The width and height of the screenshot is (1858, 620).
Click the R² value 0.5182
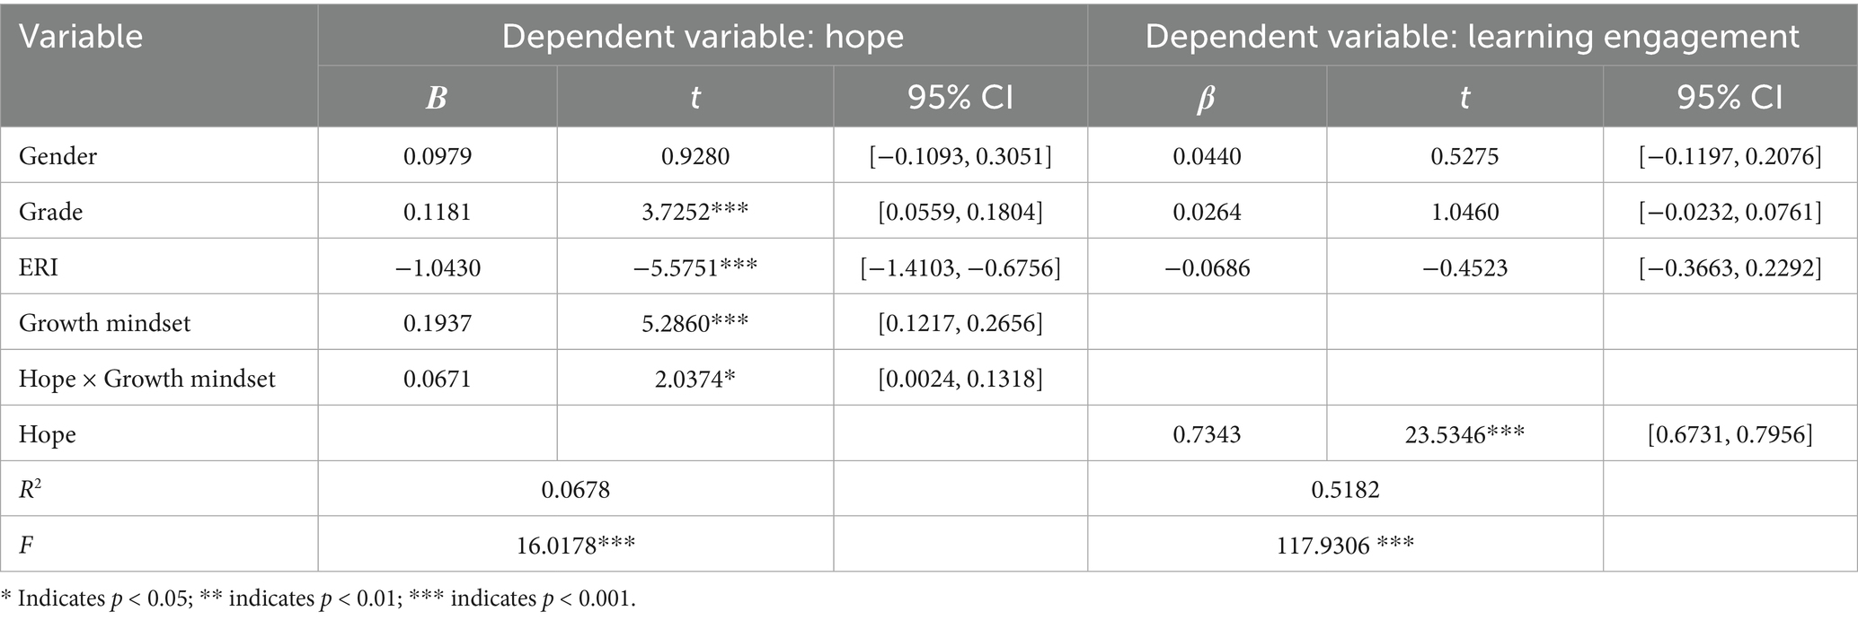[1345, 489]
